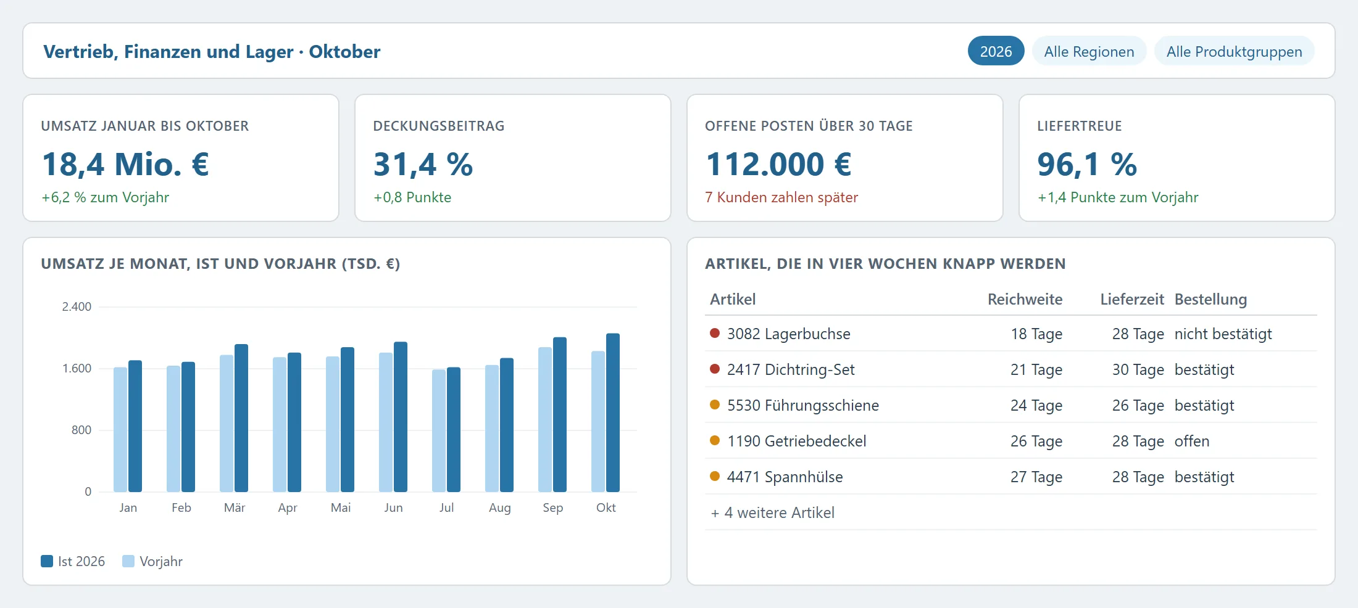Click 7 Kunden zahlen später note
Screen dimensions: 1358x608
click(781, 197)
